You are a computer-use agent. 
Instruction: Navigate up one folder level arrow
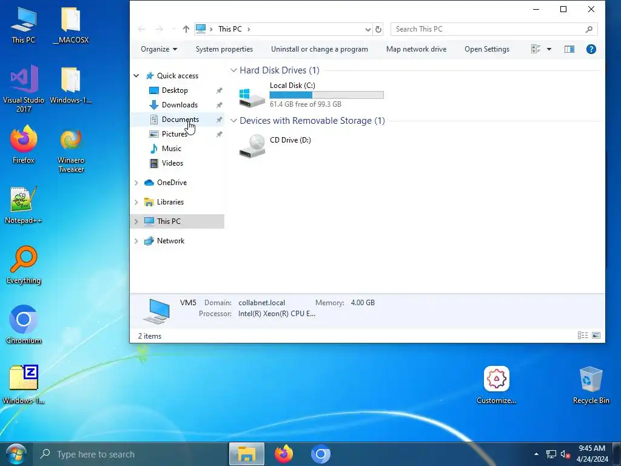pyautogui.click(x=186, y=29)
